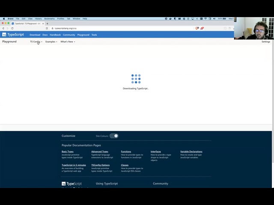Open the Help menu

coord(85,19)
